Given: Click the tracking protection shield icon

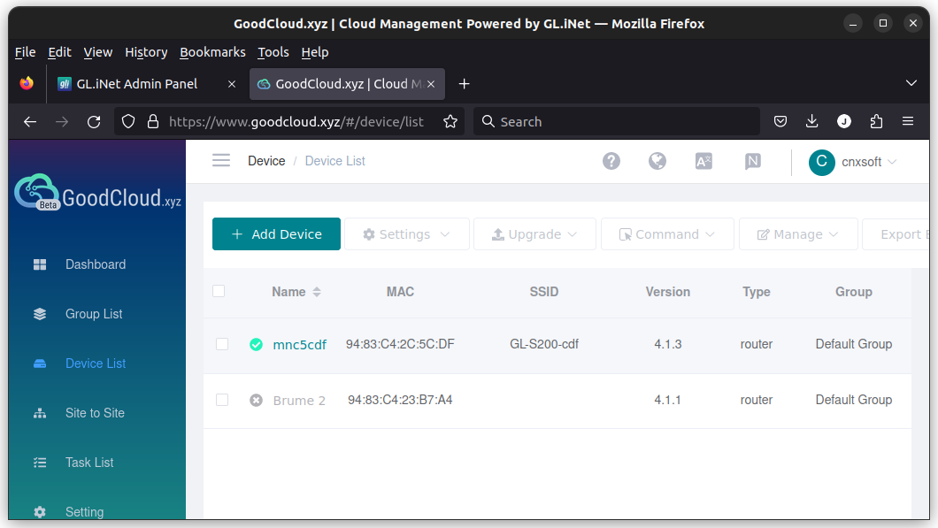Looking at the screenshot, I should pos(128,122).
